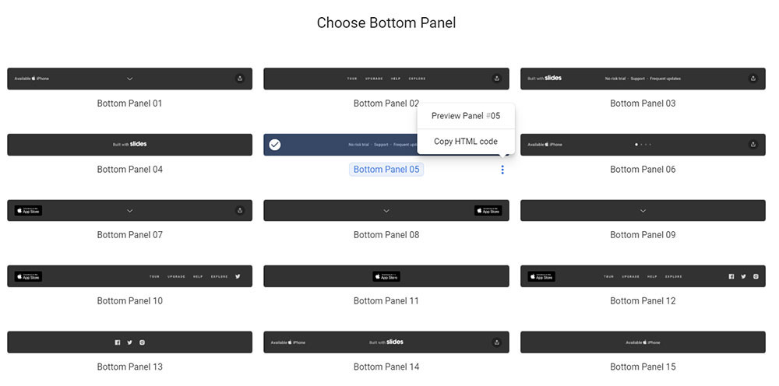
Task: Expand the chevron arrow in Bottom Panel 01
Action: [x=129, y=79]
